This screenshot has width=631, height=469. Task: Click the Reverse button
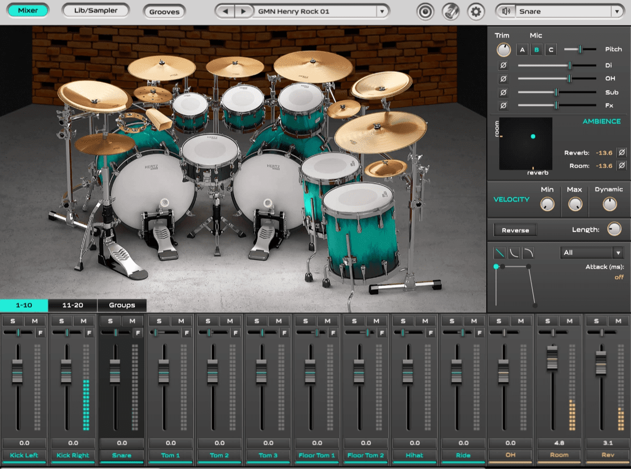[515, 230]
